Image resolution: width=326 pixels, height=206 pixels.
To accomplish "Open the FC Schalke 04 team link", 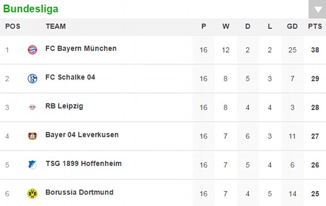I will tap(70, 77).
